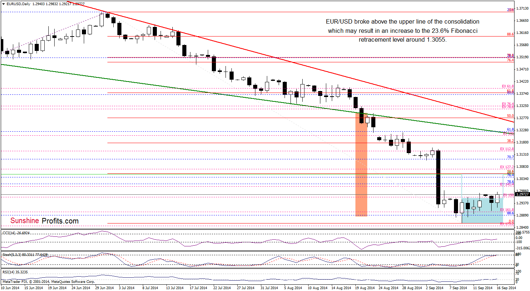The image size is (530, 291).
Task: Click the 1.28400 price axis label
Action: click(x=522, y=228)
